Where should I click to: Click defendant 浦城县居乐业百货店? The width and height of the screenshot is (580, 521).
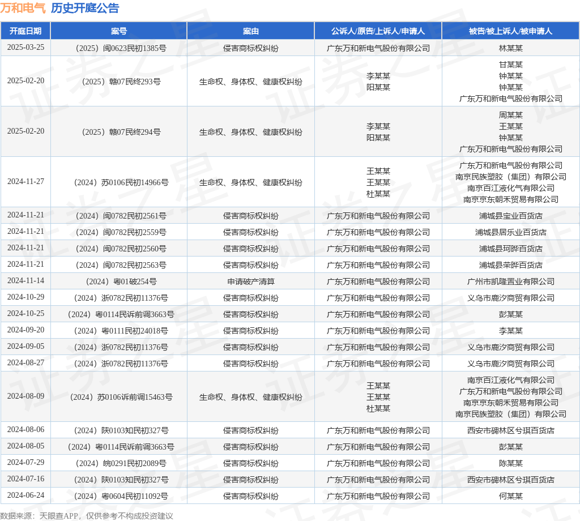point(511,232)
